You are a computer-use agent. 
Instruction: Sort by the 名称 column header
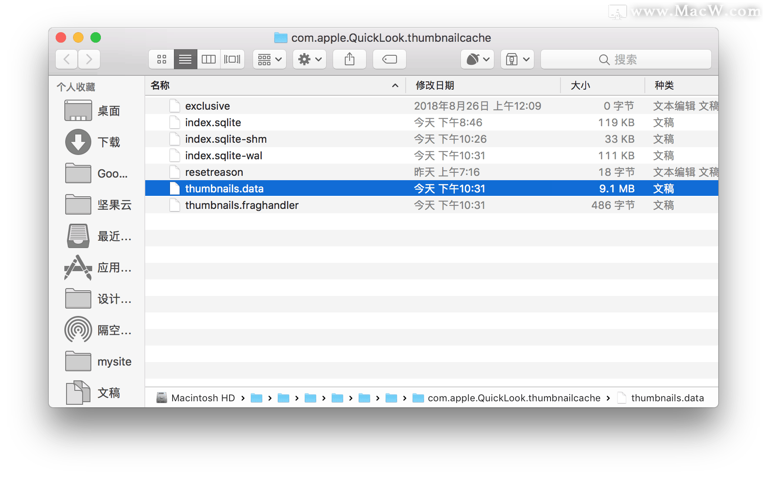(x=275, y=85)
